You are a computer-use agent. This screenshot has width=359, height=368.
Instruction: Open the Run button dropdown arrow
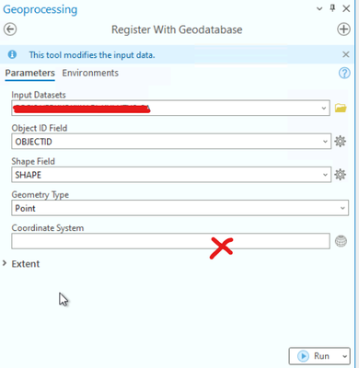[344, 356]
